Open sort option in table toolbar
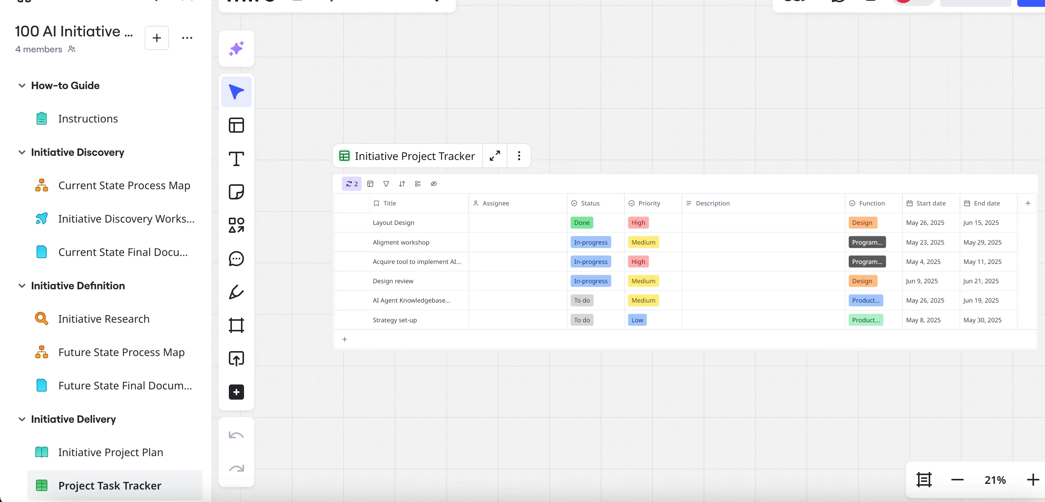This screenshot has height=502, width=1045. [x=402, y=184]
